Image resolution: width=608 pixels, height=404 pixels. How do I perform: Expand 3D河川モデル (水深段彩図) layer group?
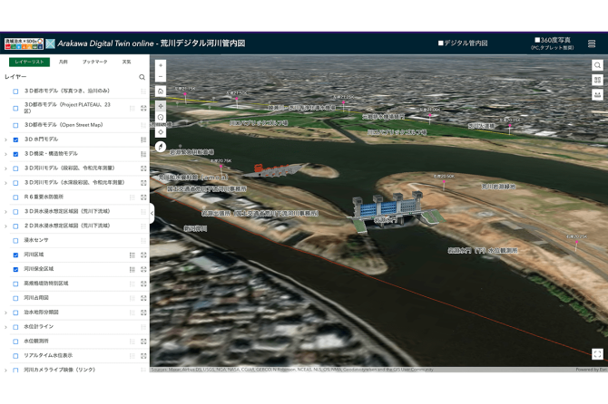[5, 183]
